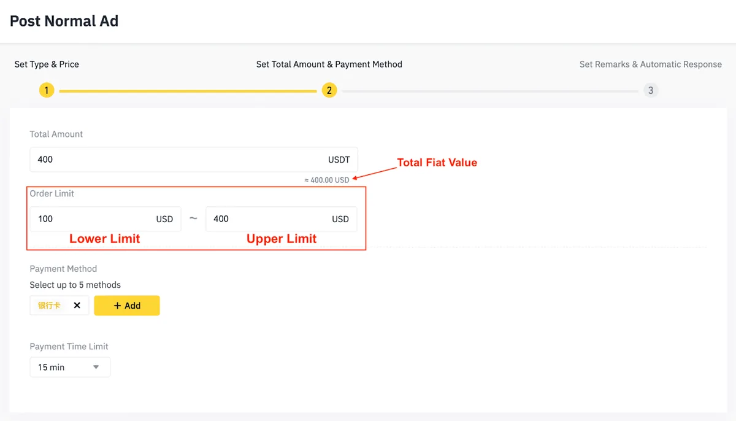
Task: Click the dropdown arrow next to 15 min
Action: pyautogui.click(x=96, y=367)
